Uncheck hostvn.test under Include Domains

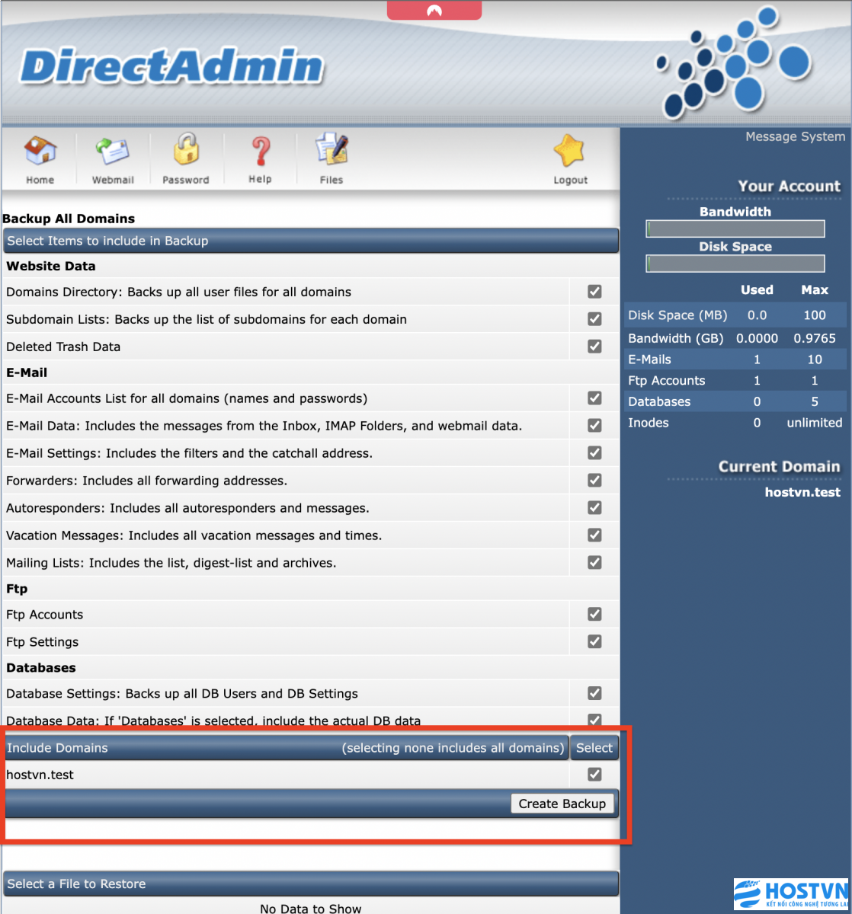click(x=594, y=774)
